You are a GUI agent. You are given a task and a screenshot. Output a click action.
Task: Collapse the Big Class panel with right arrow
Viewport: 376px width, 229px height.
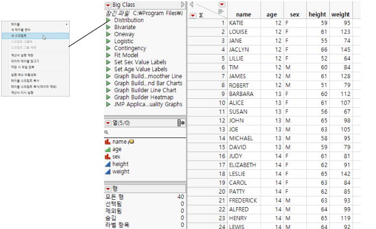tap(183, 4)
